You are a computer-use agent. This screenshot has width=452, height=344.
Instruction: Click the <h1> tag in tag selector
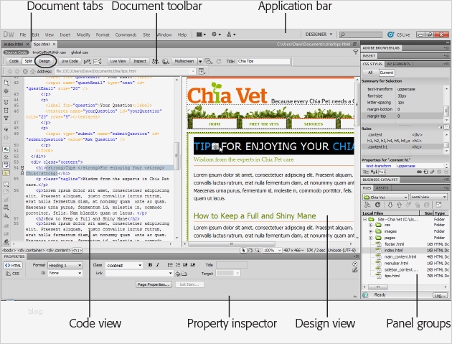(77, 251)
